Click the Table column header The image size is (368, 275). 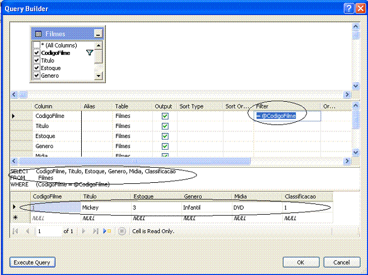[x=132, y=106]
